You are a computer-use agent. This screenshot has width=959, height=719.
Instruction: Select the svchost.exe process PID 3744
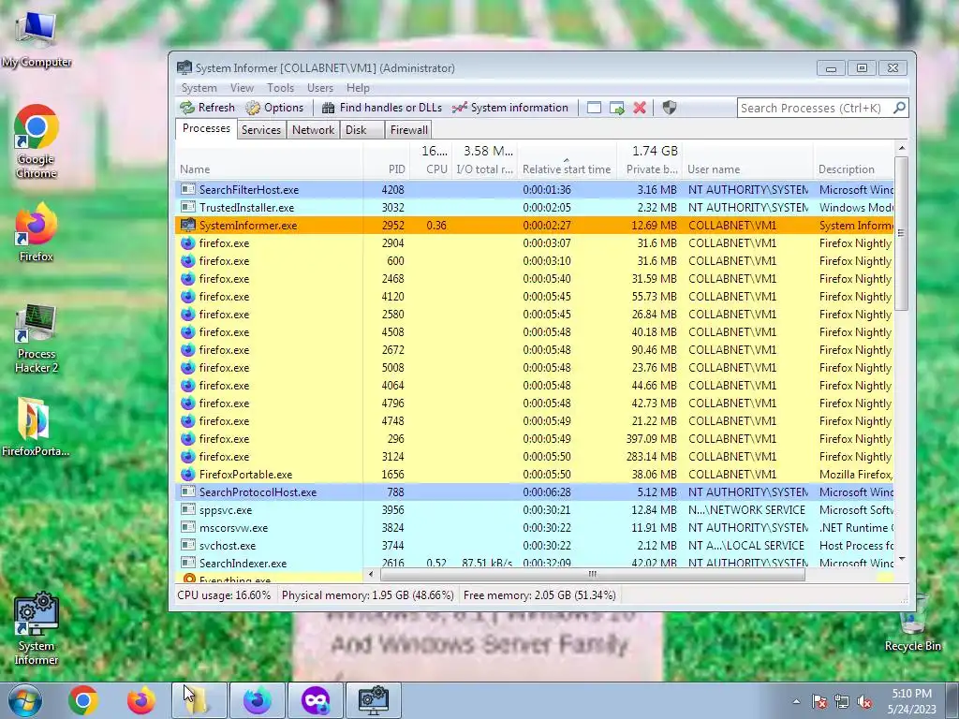click(x=535, y=545)
